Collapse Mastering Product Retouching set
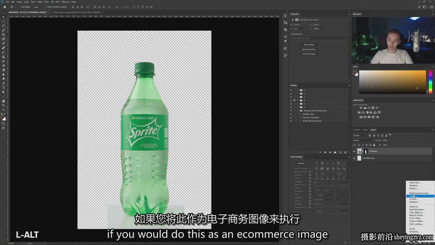Viewport: 435px width, 245px height. pos(298,111)
